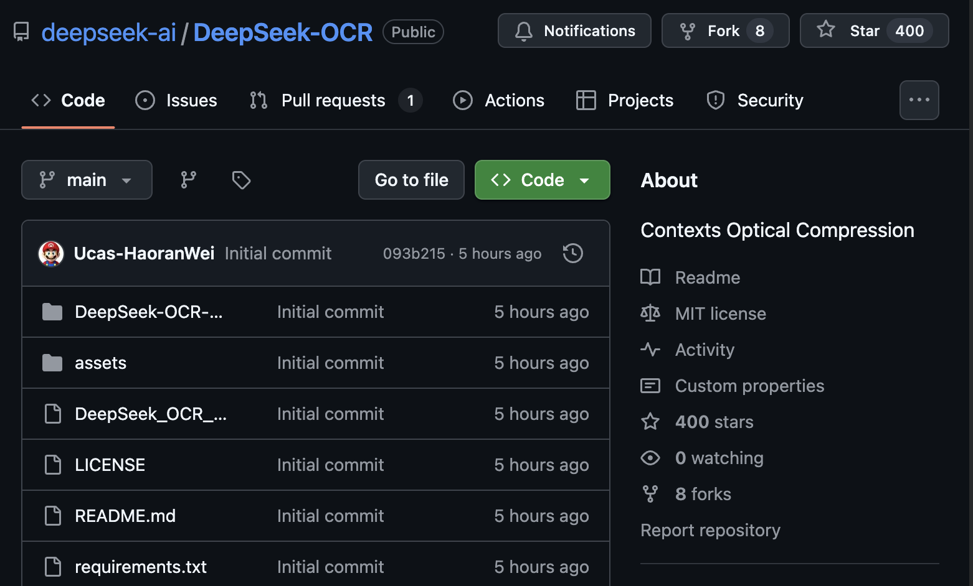Open the Actions tab
Screen dimensions: 973x586
[498, 100]
